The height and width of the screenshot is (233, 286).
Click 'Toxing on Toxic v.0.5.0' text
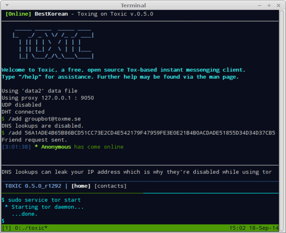click(115, 14)
